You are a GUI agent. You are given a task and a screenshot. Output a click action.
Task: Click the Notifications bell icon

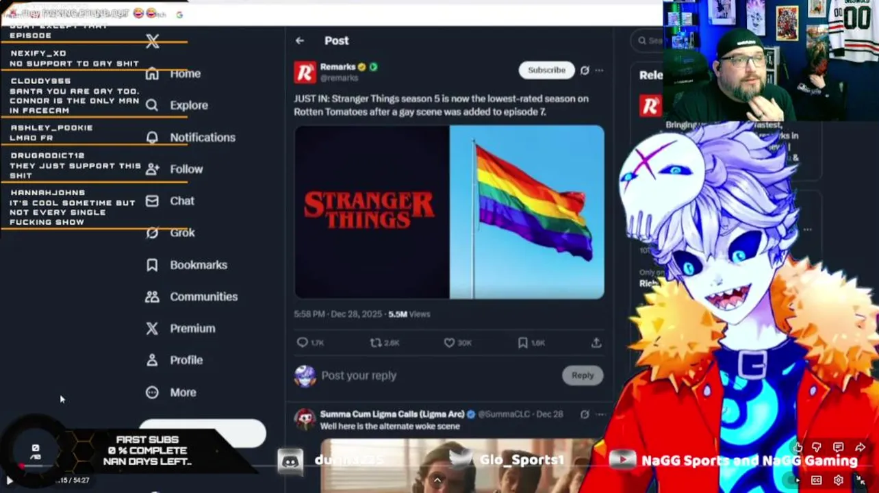[152, 137]
